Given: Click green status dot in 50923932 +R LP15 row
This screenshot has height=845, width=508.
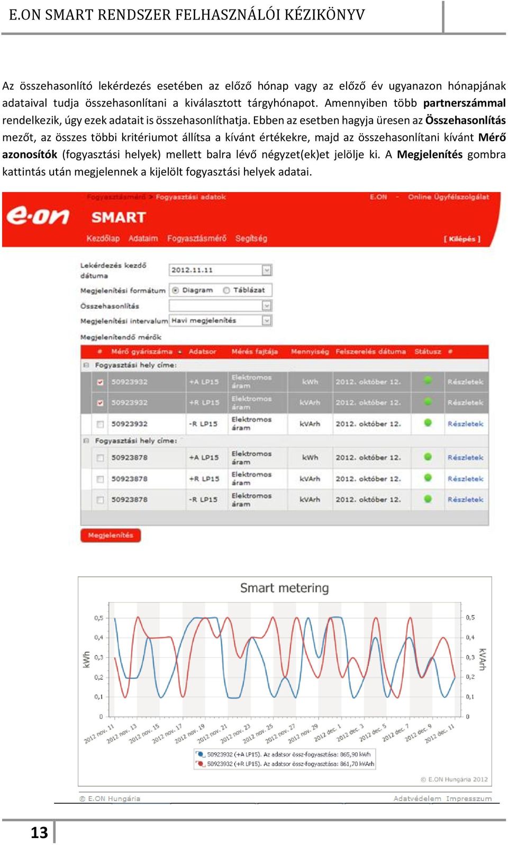Looking at the screenshot, I should pos(428,401).
